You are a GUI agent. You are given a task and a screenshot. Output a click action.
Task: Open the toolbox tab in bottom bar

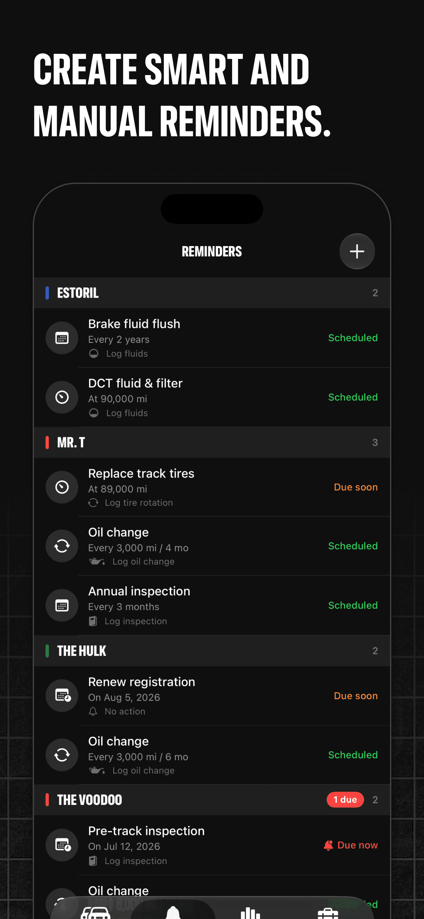coord(328,913)
